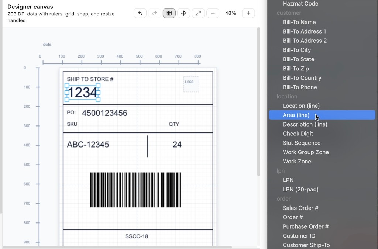Select LPN (20-pad) menu item
Screen dimensions: 378x249
[322, 189]
